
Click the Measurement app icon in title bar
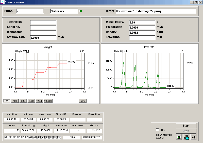(x=2, y=2)
